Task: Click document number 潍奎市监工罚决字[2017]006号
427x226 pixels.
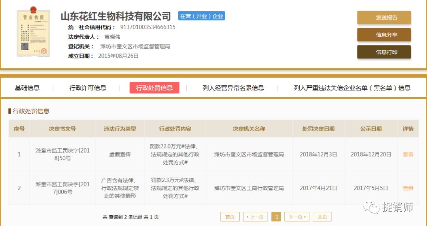Action: (x=62, y=188)
